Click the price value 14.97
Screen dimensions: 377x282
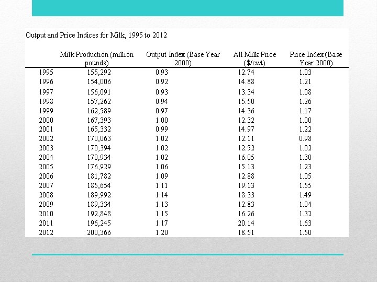246,129
